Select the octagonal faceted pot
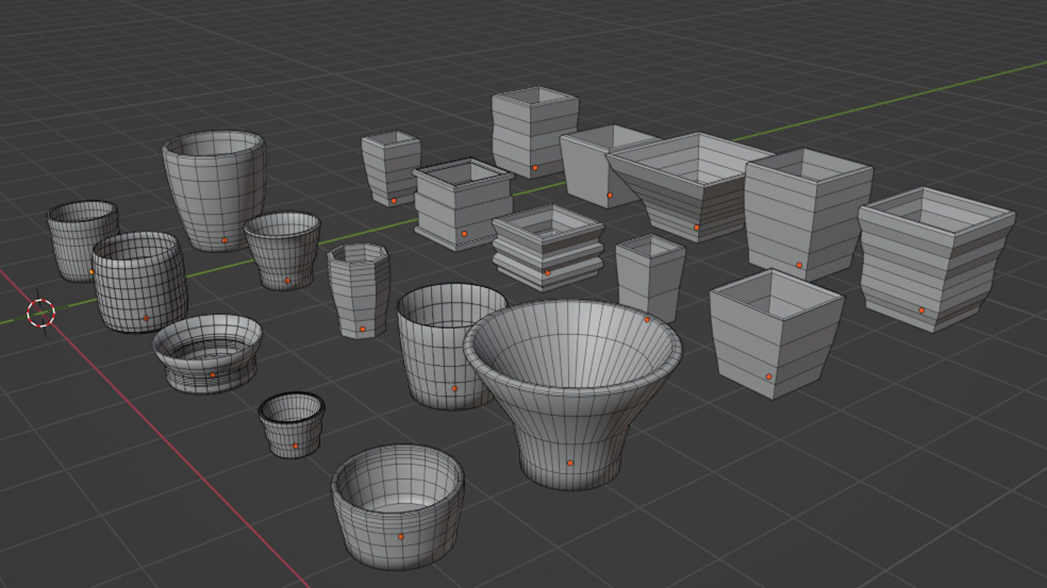 [x=359, y=290]
